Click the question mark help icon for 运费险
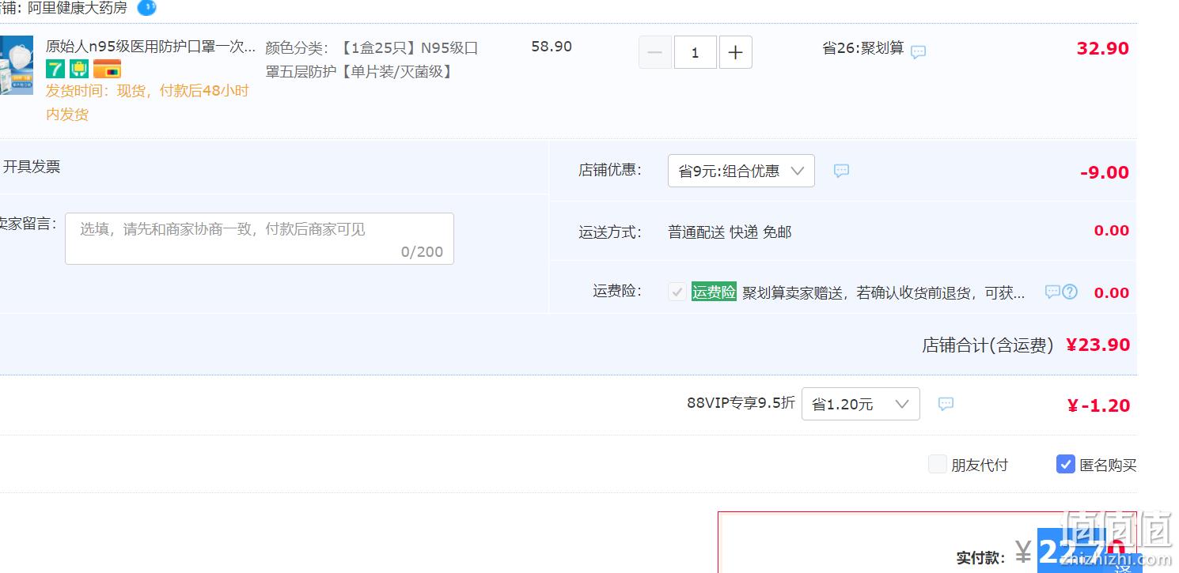The height and width of the screenshot is (573, 1179). pyautogui.click(x=1070, y=292)
